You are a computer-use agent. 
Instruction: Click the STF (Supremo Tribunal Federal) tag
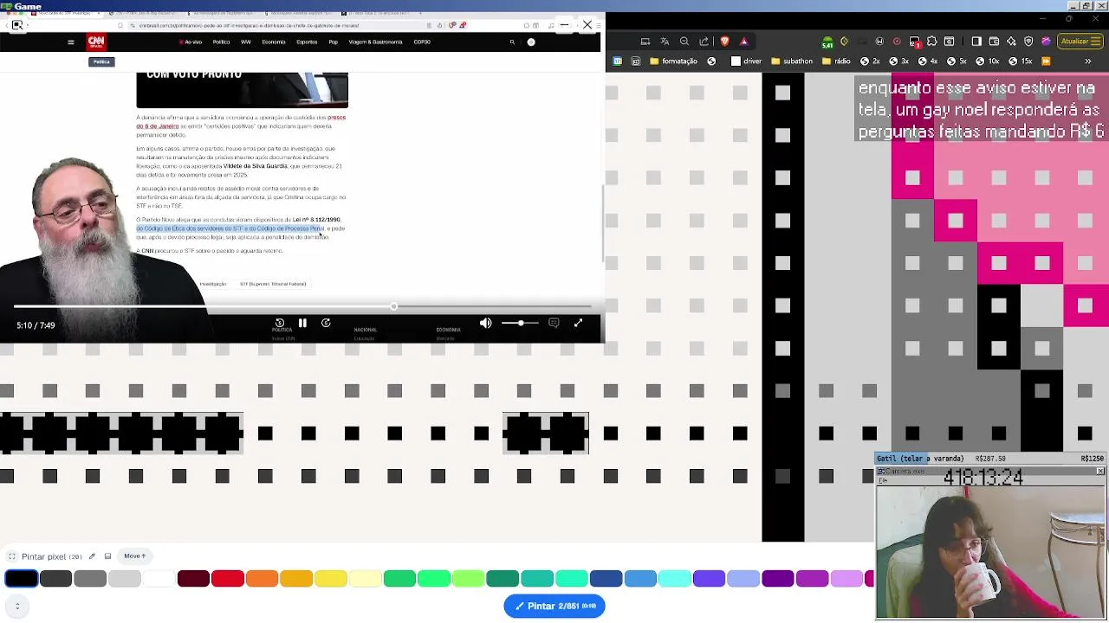(x=273, y=284)
